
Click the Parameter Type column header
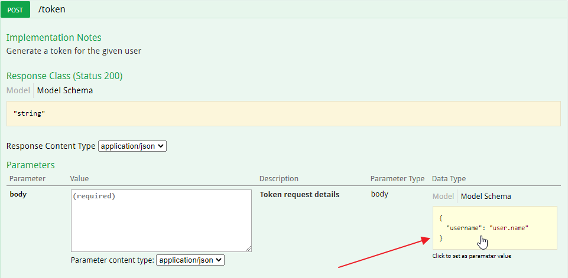pyautogui.click(x=397, y=178)
